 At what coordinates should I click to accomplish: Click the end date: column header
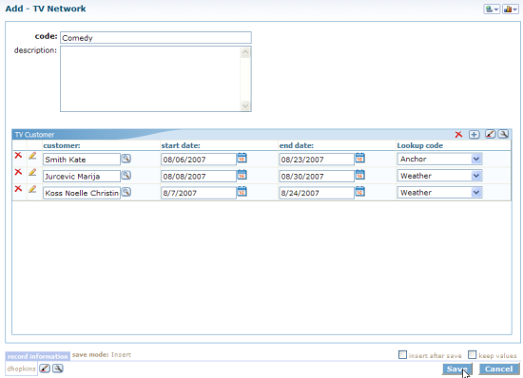click(x=296, y=145)
